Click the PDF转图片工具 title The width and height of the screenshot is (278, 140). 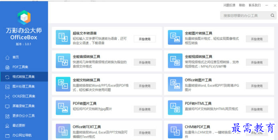pyautogui.click(x=84, y=104)
